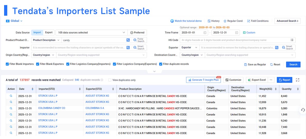
Task: Open COLOMBINA S A exporter link
Action: pyautogui.click(x=95, y=108)
